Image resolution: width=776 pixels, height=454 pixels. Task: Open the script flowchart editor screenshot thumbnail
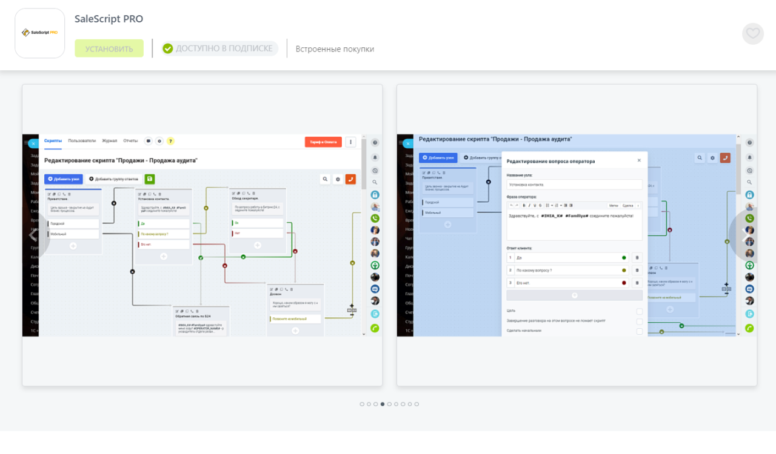(x=202, y=235)
